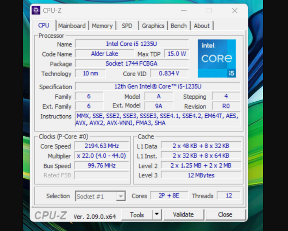
Task: Click the Level 3 value 12 MBytes
Action: [201, 175]
